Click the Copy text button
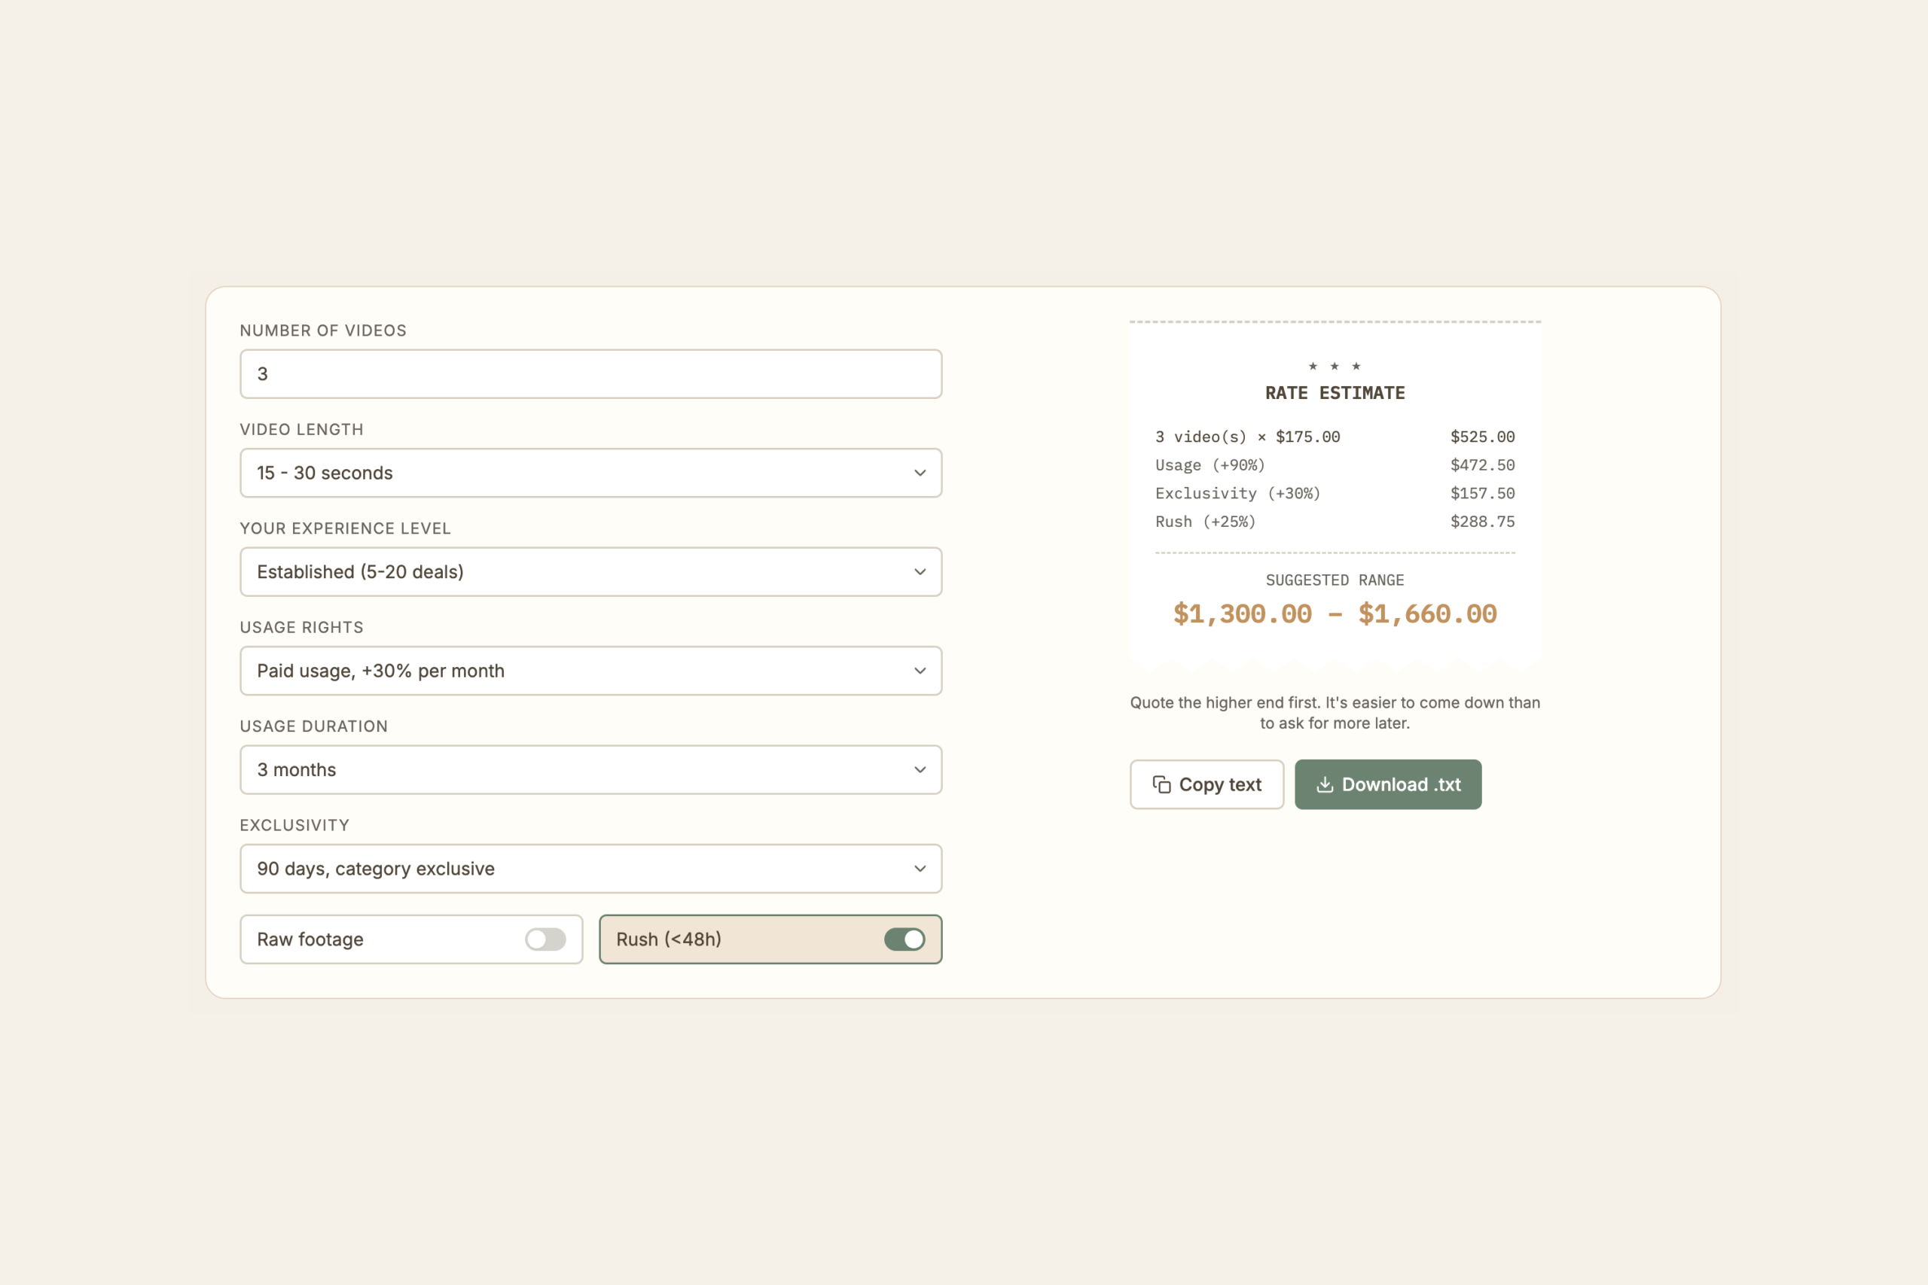Image resolution: width=1928 pixels, height=1285 pixels. coord(1207,784)
